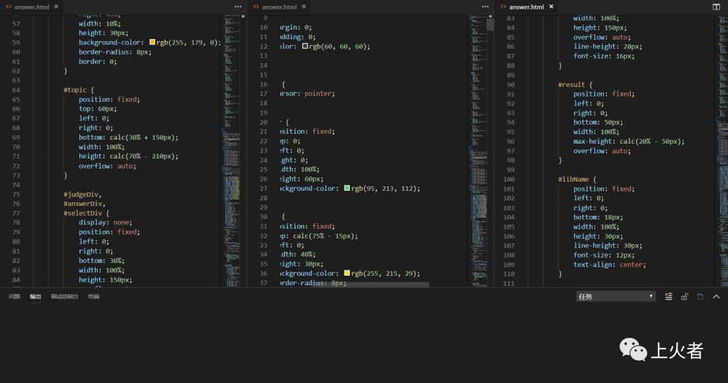Switch to the 问题 panel tab
Viewport: 728px width, 383px height.
pos(14,297)
